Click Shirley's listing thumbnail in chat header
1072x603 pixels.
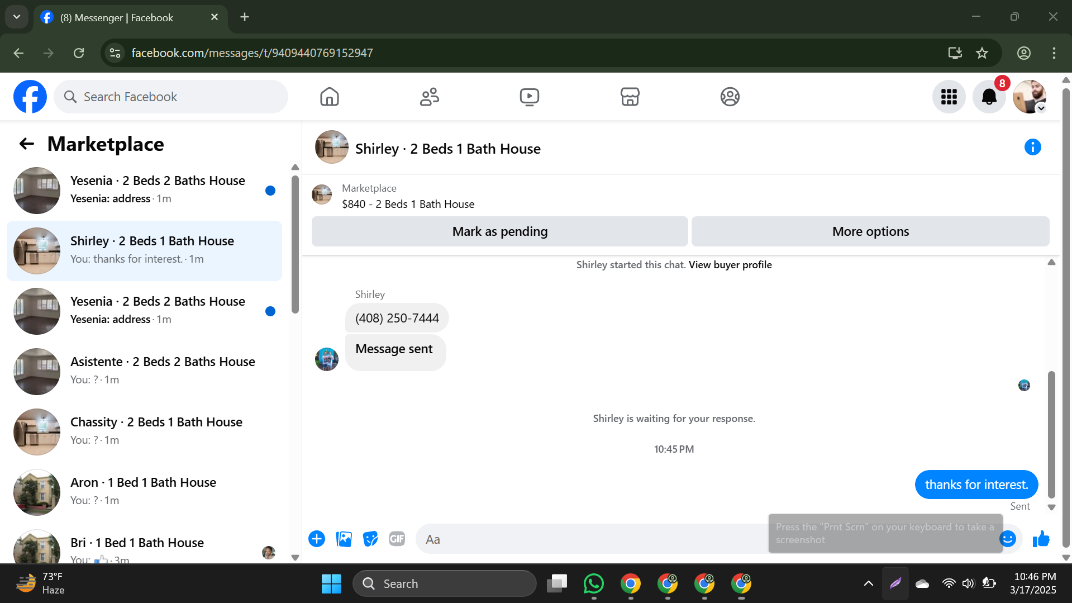tap(332, 147)
